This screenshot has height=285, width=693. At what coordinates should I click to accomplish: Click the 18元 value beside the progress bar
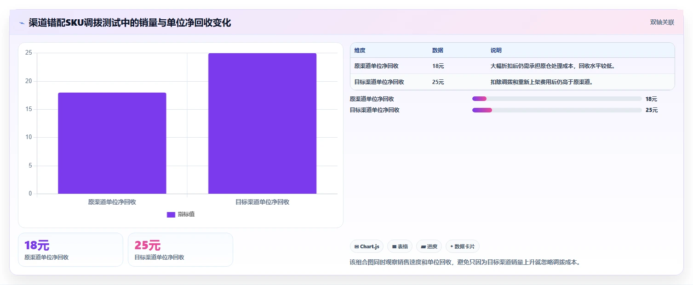(x=651, y=99)
